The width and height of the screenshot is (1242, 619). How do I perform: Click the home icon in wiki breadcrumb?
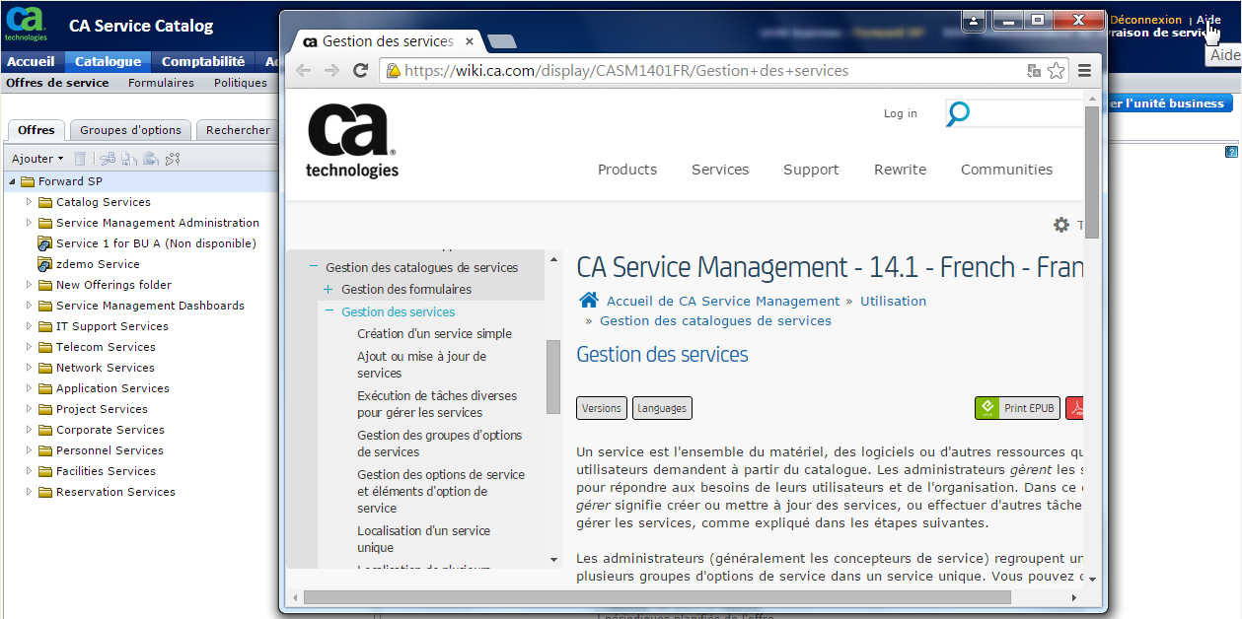tap(589, 301)
